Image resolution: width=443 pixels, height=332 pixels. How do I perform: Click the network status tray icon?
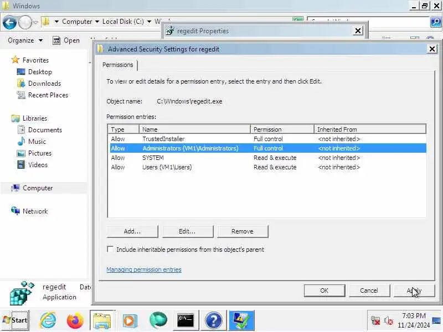tap(375, 321)
